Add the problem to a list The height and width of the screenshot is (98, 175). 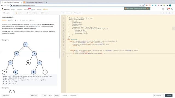24,20
